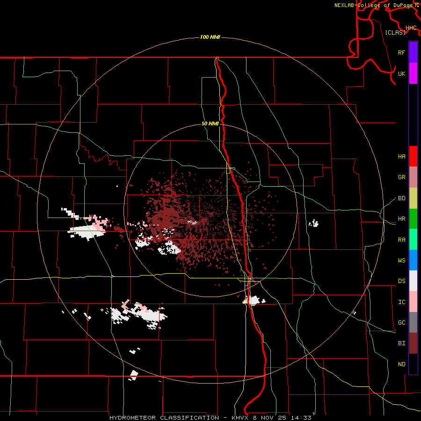Click the RF purple legend color block
This screenshot has width=421, height=421.
click(413, 52)
